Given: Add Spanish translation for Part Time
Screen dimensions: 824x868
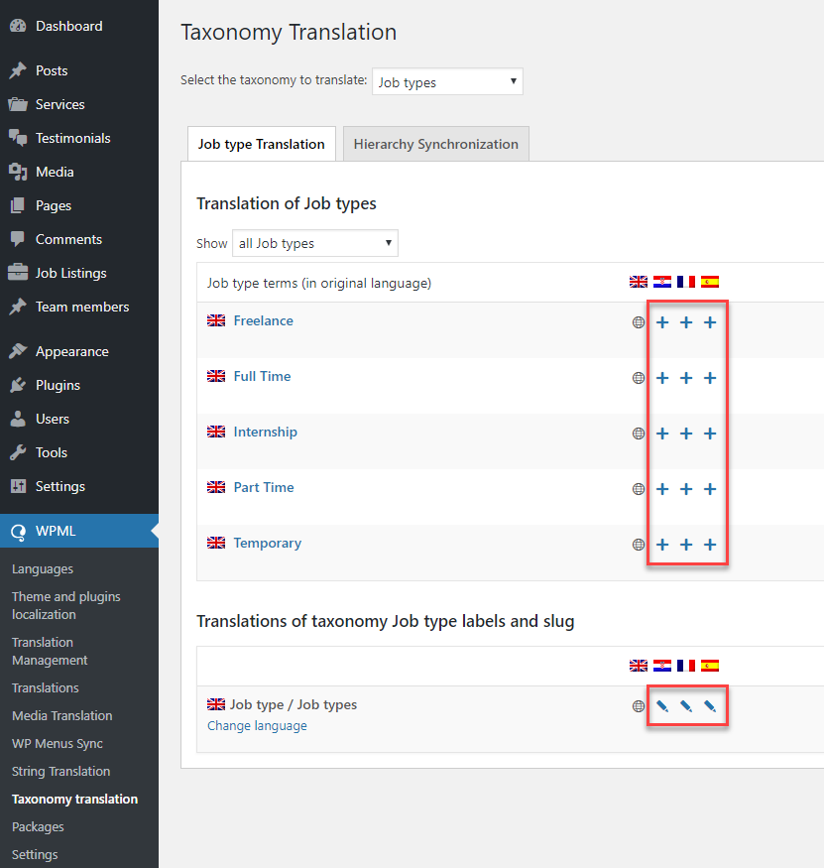Looking at the screenshot, I should tap(709, 489).
